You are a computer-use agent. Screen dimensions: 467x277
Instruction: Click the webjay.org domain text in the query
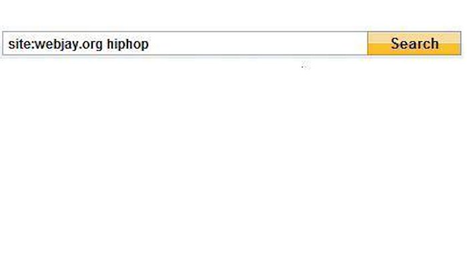tap(69, 45)
